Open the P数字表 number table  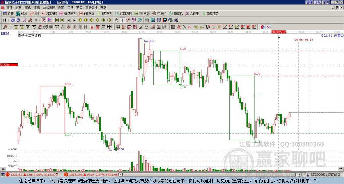(87, 14)
